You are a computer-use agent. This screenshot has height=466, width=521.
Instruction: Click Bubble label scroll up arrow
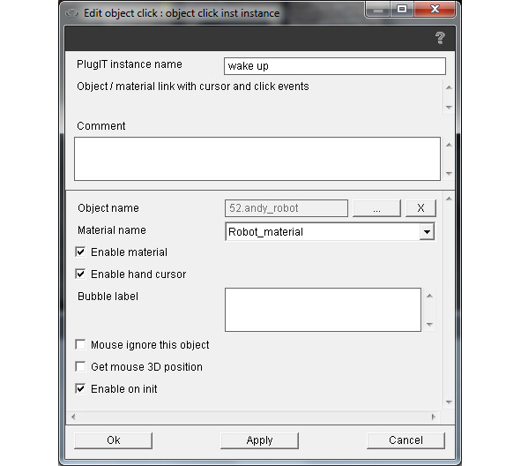coord(429,296)
